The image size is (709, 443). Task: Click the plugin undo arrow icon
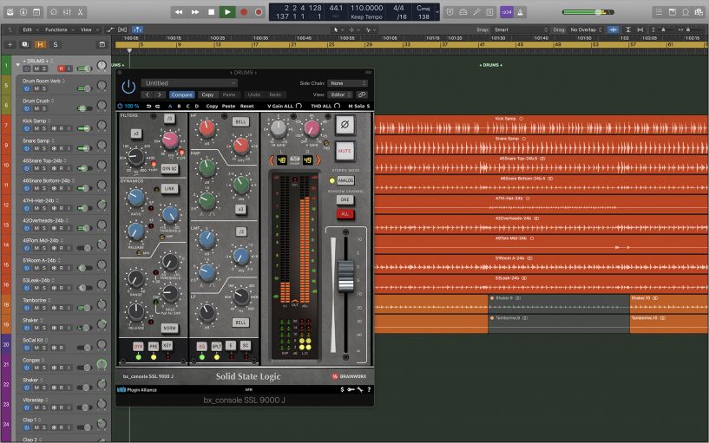[148, 106]
